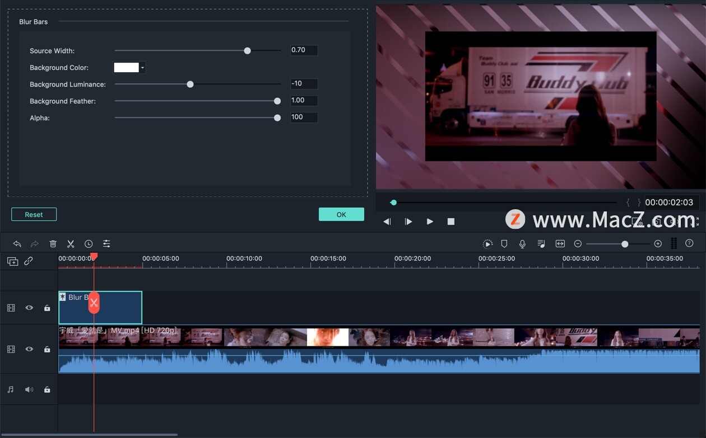This screenshot has height=438, width=706.
Task: Click the timeline zoom slider handle
Action: point(625,244)
